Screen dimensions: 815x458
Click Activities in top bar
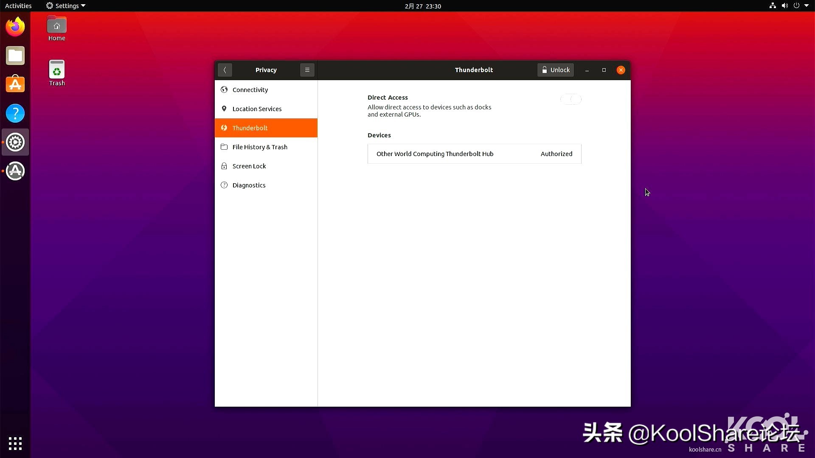(x=18, y=6)
